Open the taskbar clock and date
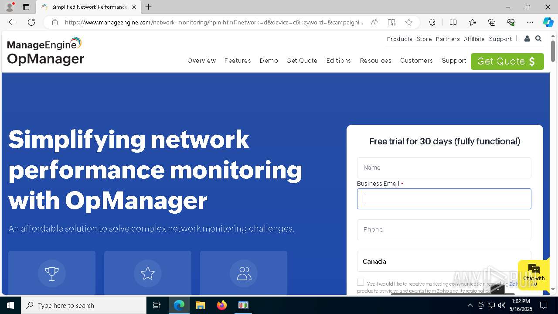This screenshot has height=314, width=558. click(522, 305)
